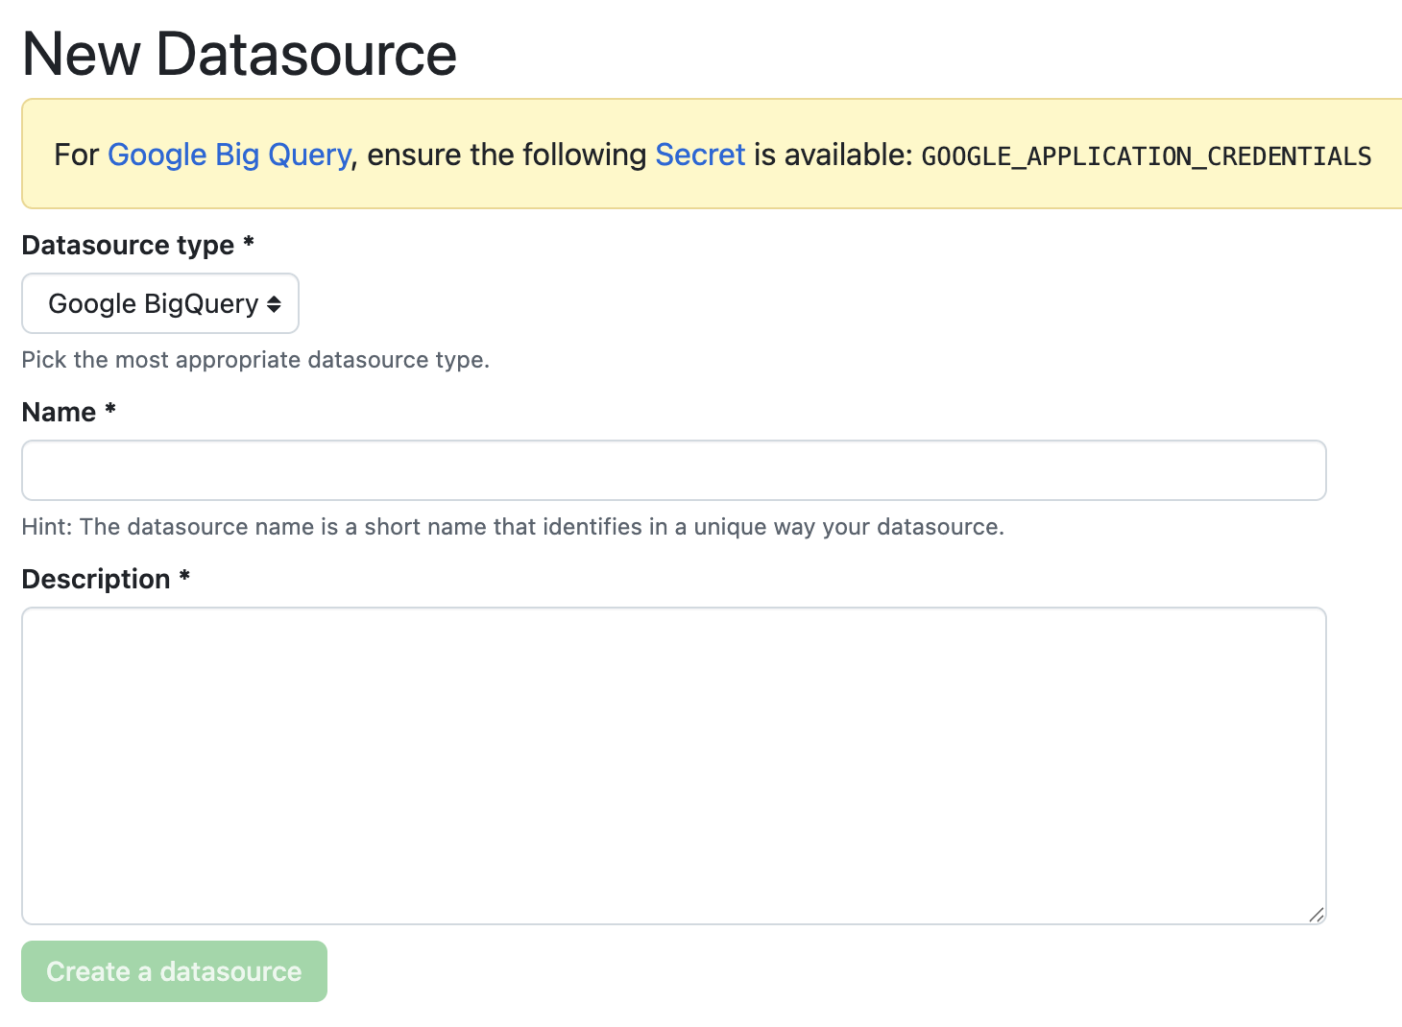Click the Description field label

(106, 579)
